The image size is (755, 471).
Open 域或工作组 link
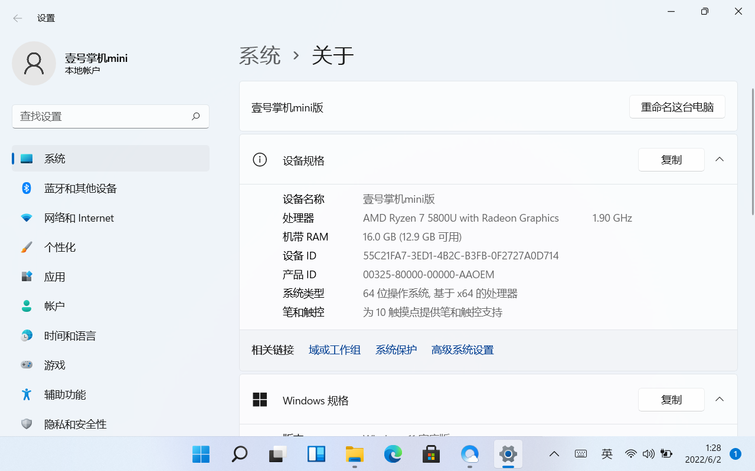pos(335,350)
